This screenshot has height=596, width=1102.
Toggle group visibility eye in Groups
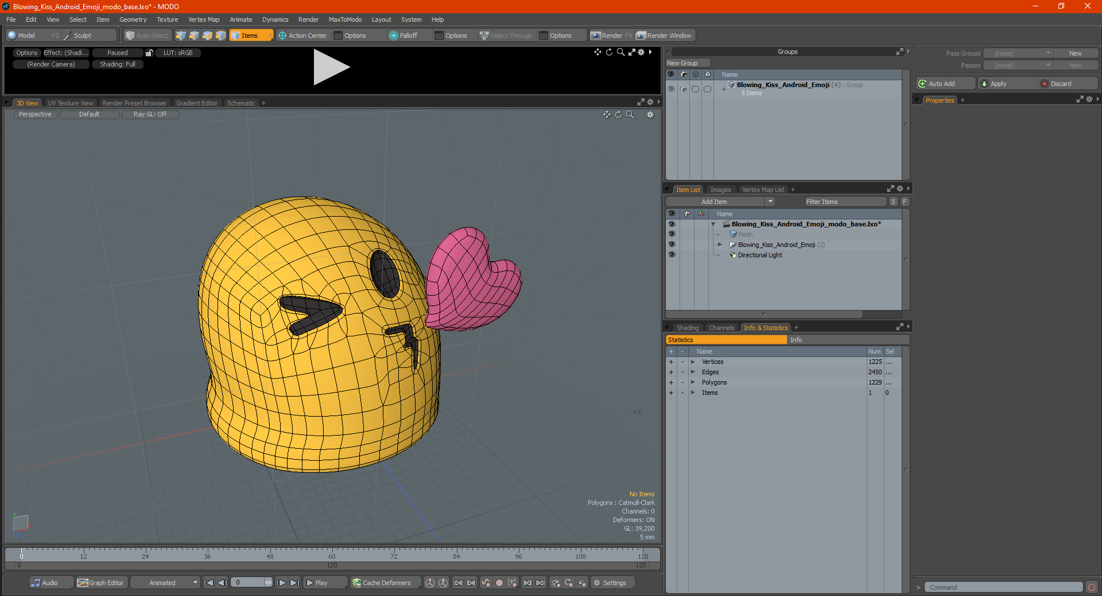(x=671, y=89)
